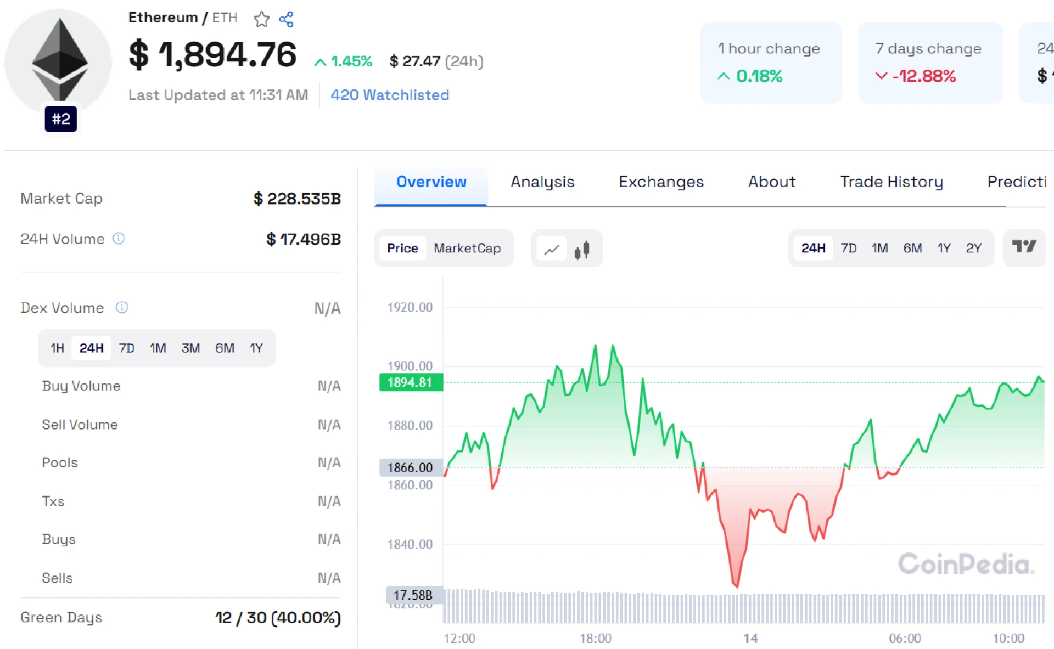Click info icon next to Dex Volume

122,308
